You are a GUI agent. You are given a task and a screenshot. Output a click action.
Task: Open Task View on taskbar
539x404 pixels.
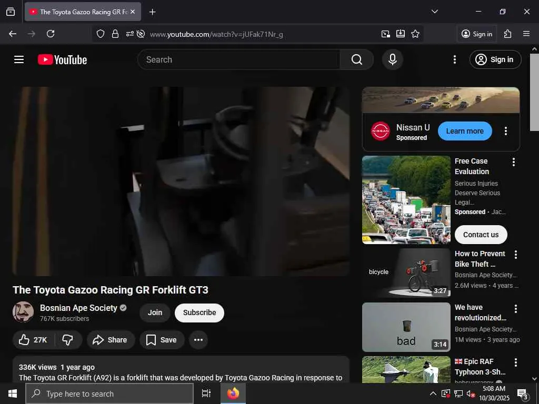[206, 393]
